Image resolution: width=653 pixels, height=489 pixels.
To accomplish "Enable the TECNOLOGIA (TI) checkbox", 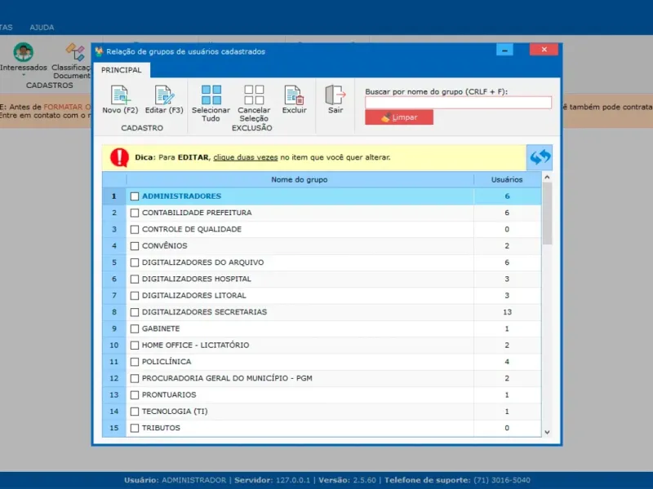I will (135, 412).
